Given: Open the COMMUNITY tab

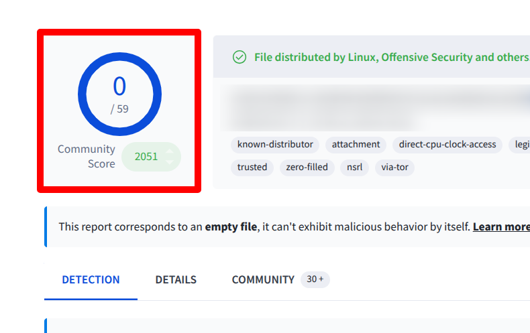Looking at the screenshot, I should point(263,279).
